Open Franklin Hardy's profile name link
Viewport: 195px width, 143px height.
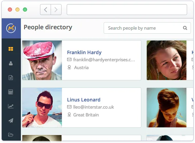(x=84, y=52)
